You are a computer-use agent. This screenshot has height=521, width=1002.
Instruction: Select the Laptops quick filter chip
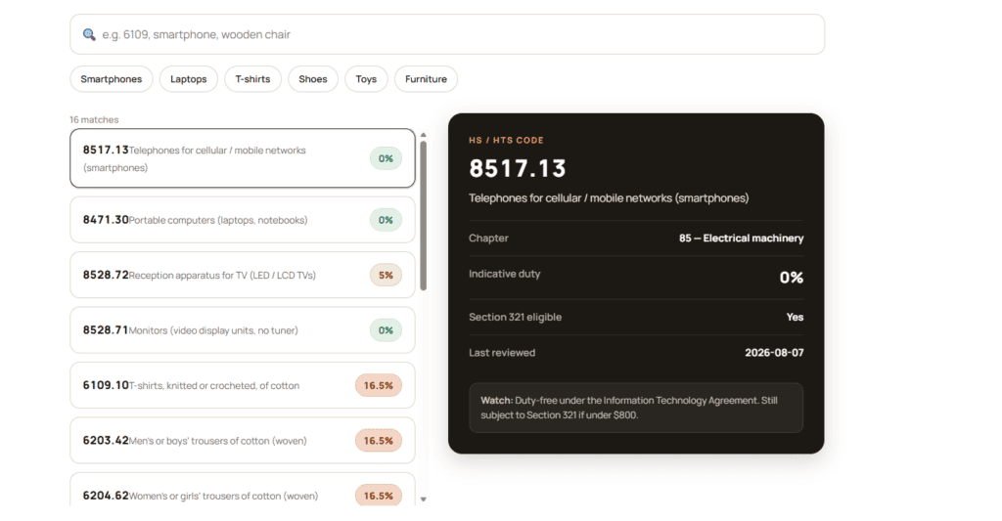coord(189,79)
